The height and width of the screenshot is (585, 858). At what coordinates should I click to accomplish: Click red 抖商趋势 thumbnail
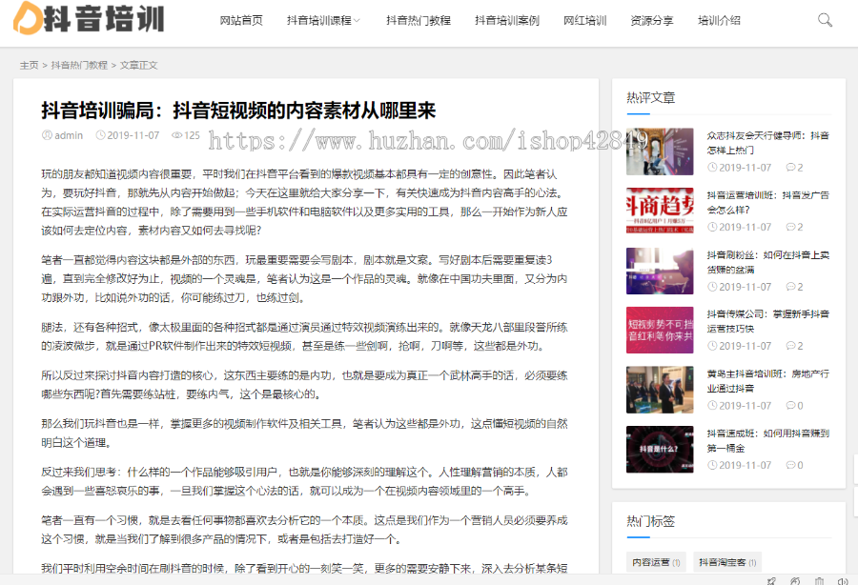click(x=660, y=211)
